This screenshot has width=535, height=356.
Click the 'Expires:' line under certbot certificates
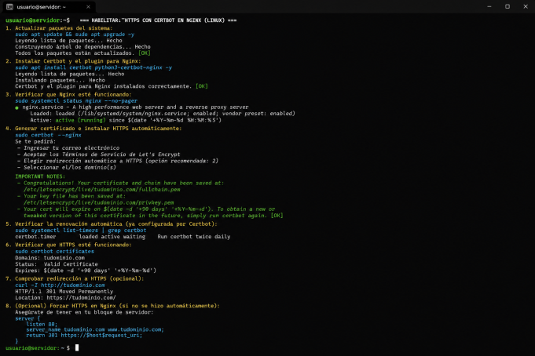86,271
